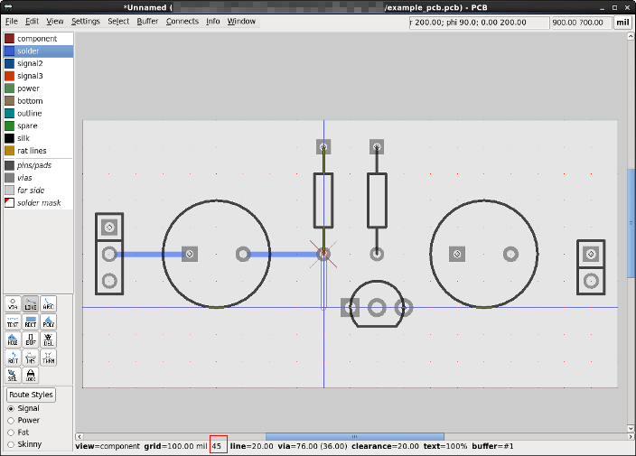Click the buffer=#1 status text
Viewport: 636px width, 456px height.
(x=492, y=446)
